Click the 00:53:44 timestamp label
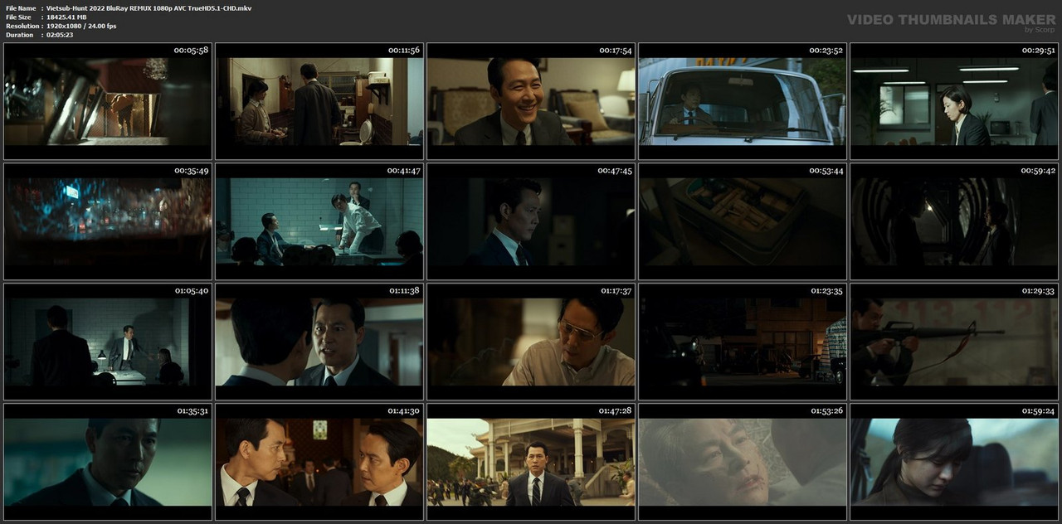Viewport: 1062px width, 524px height. [826, 171]
